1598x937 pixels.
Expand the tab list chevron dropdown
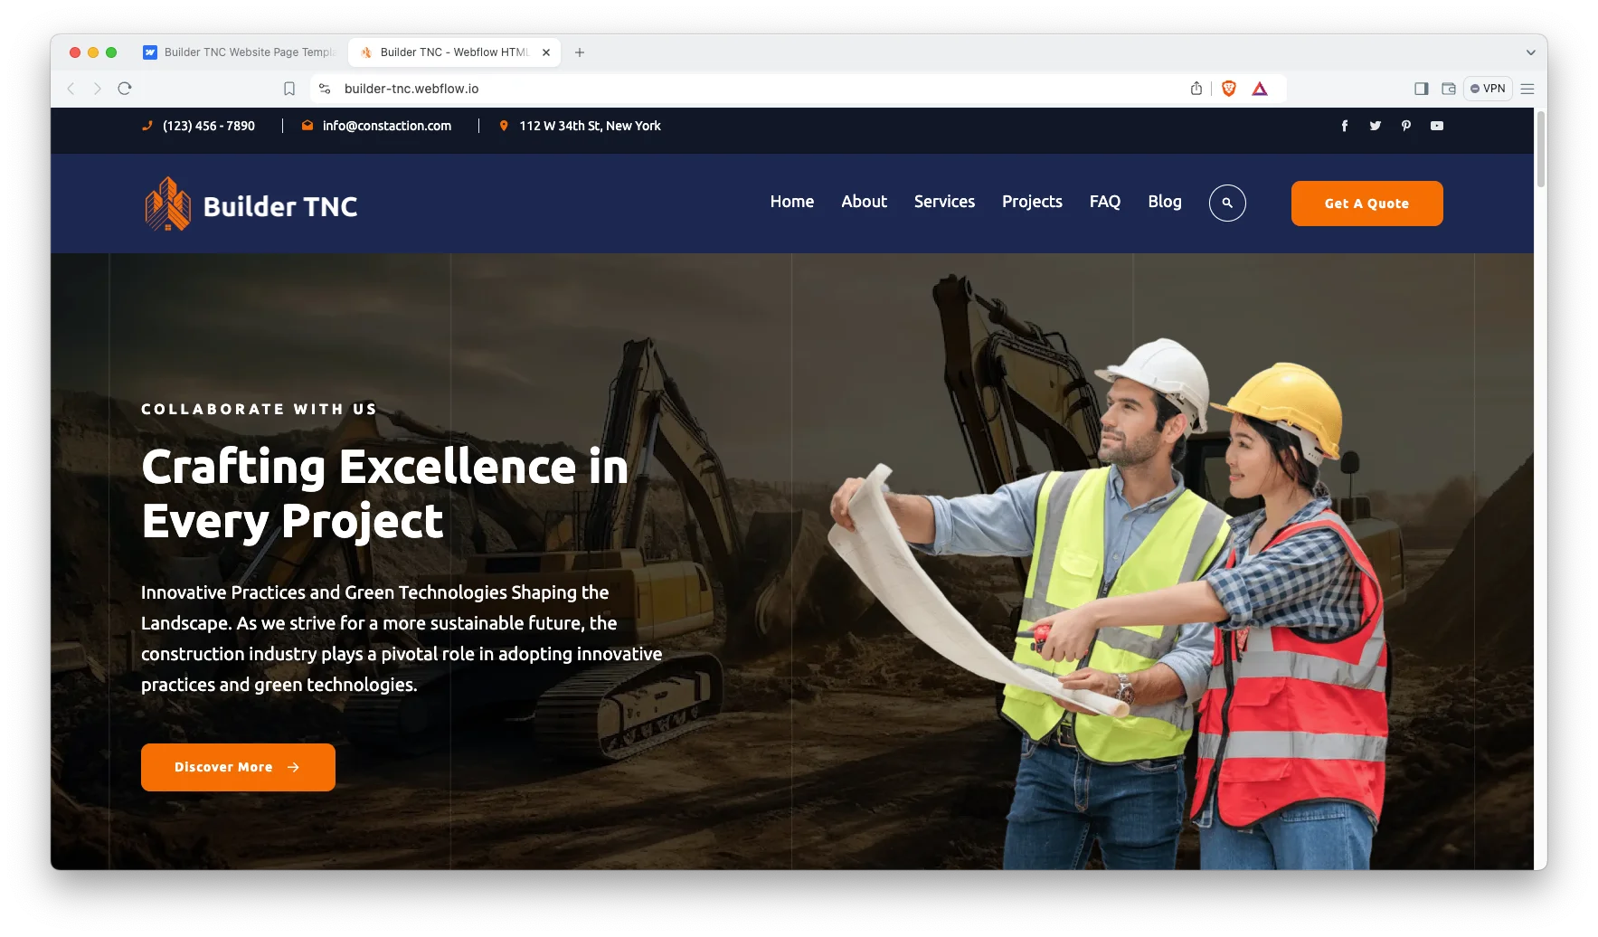(1531, 52)
